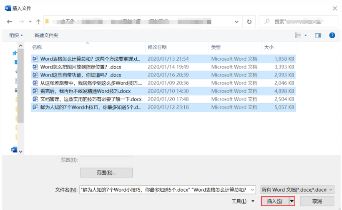Image resolution: width=342 pixels, height=210 pixels.
Task: Open the 组织 menu
Action: point(16,35)
